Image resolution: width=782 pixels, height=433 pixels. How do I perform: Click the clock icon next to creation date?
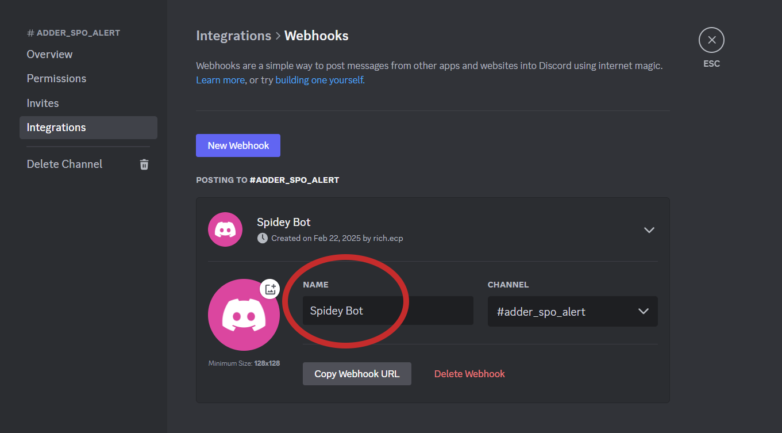[263, 237]
